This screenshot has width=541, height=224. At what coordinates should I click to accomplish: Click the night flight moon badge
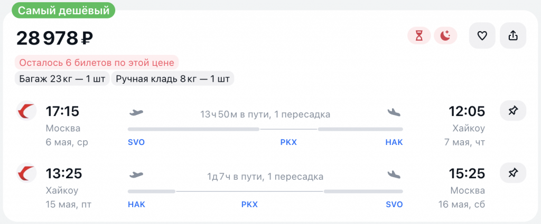point(445,36)
